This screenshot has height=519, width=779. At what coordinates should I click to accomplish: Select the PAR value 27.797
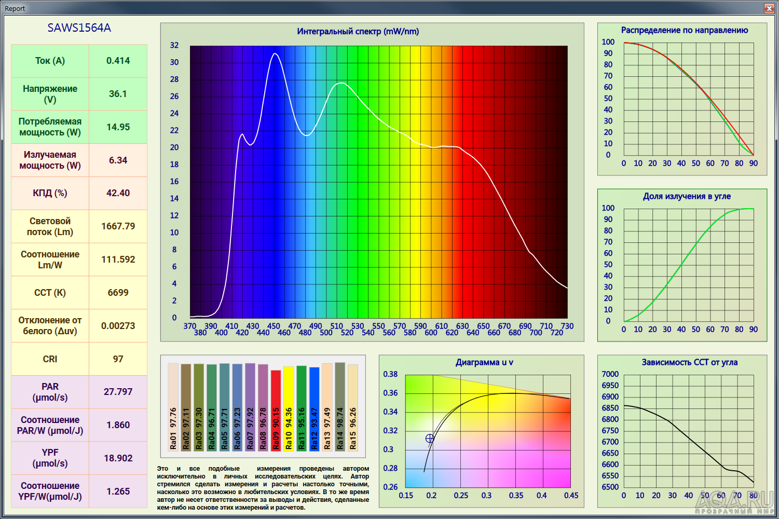[x=118, y=392]
